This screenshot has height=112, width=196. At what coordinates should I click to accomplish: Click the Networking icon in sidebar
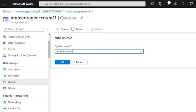(x=5, y=102)
